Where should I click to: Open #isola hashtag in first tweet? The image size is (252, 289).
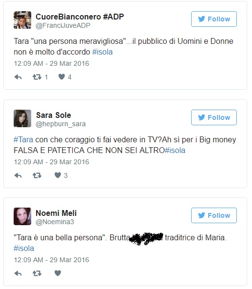click(102, 52)
